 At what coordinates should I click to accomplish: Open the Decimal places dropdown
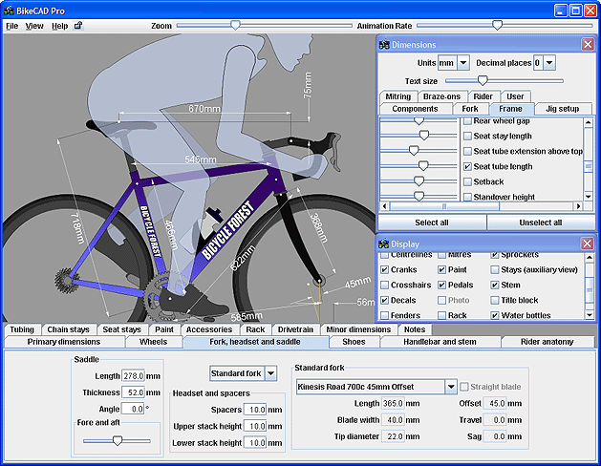tap(550, 62)
